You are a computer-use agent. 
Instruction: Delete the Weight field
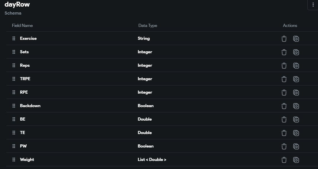coord(284,160)
